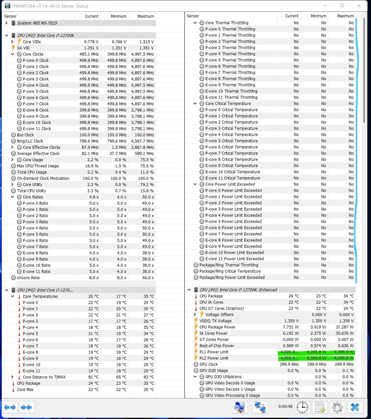The width and height of the screenshot is (371, 419).
Task: Click the right panel vertical scrollbar
Action: pyautogui.click(x=364, y=70)
